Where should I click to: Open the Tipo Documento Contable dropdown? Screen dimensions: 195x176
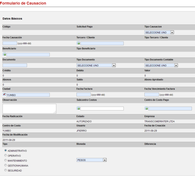point(161,65)
